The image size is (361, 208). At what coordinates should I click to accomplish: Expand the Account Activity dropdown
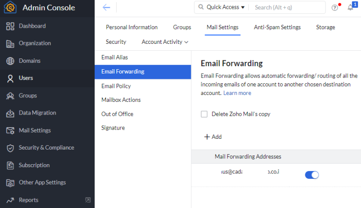coord(165,42)
